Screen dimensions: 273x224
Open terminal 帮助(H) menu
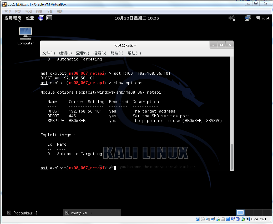[x=134, y=53]
